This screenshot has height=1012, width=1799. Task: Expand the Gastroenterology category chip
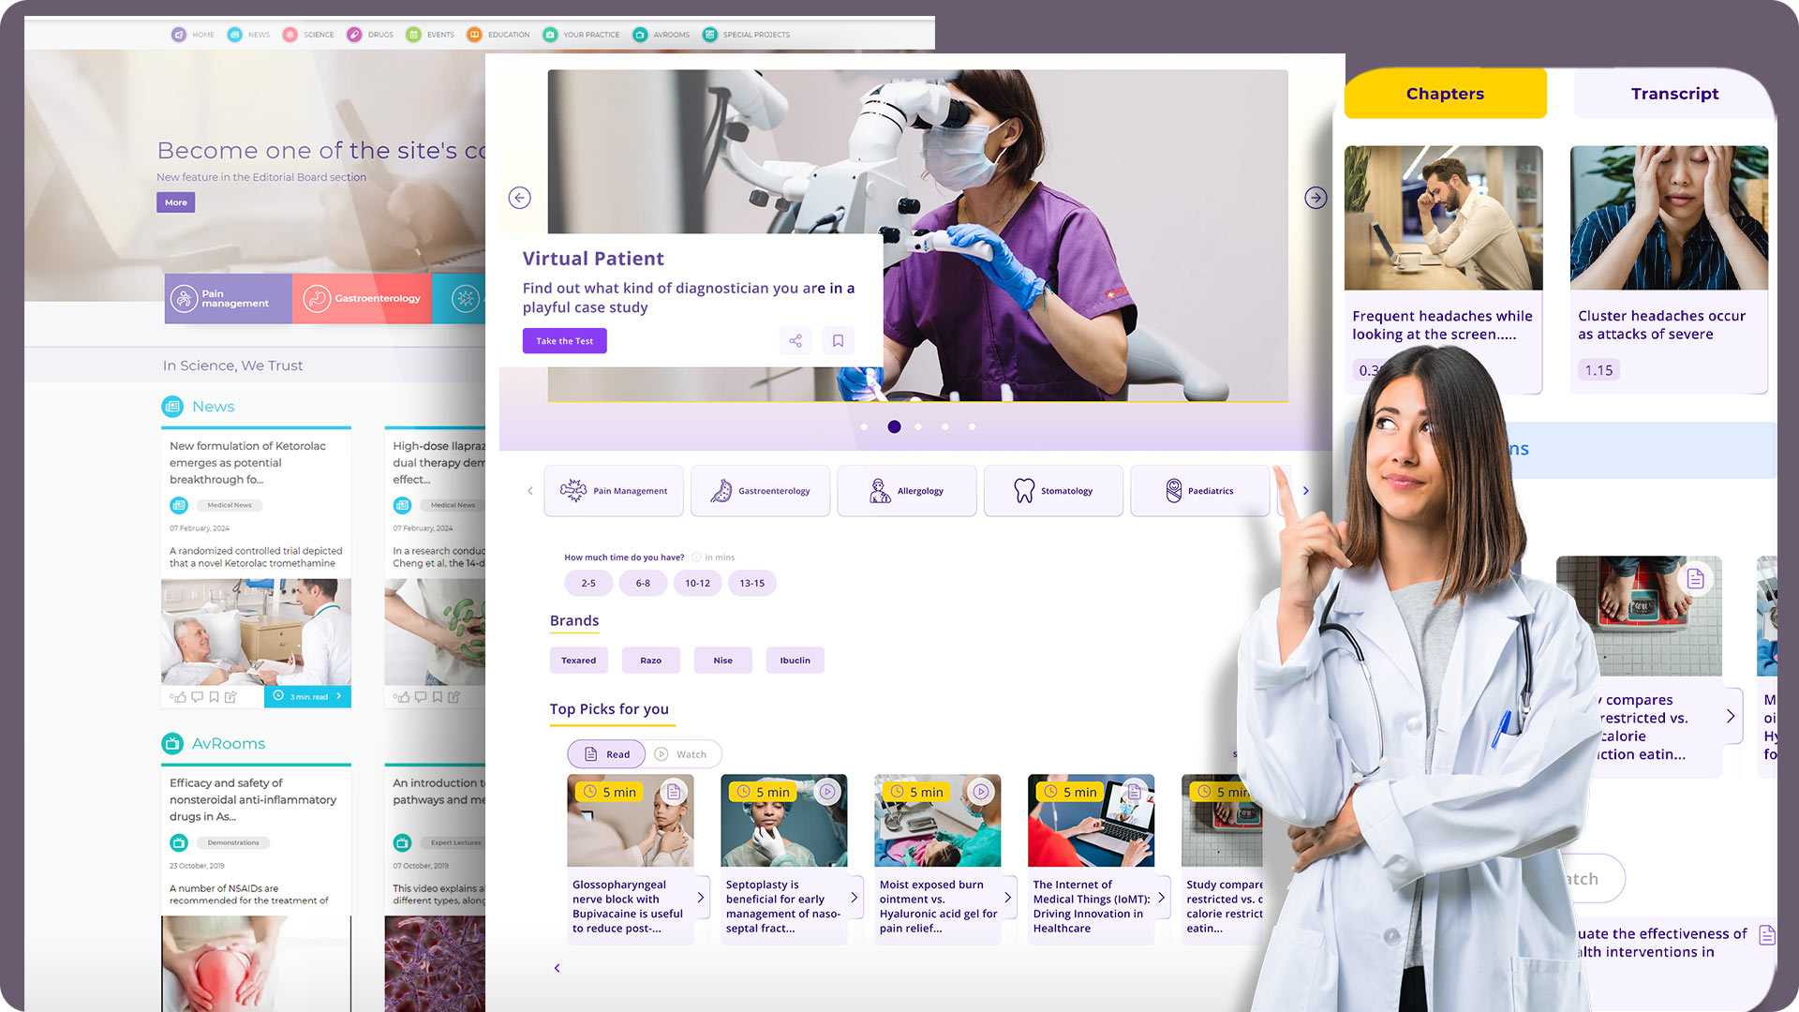click(760, 490)
